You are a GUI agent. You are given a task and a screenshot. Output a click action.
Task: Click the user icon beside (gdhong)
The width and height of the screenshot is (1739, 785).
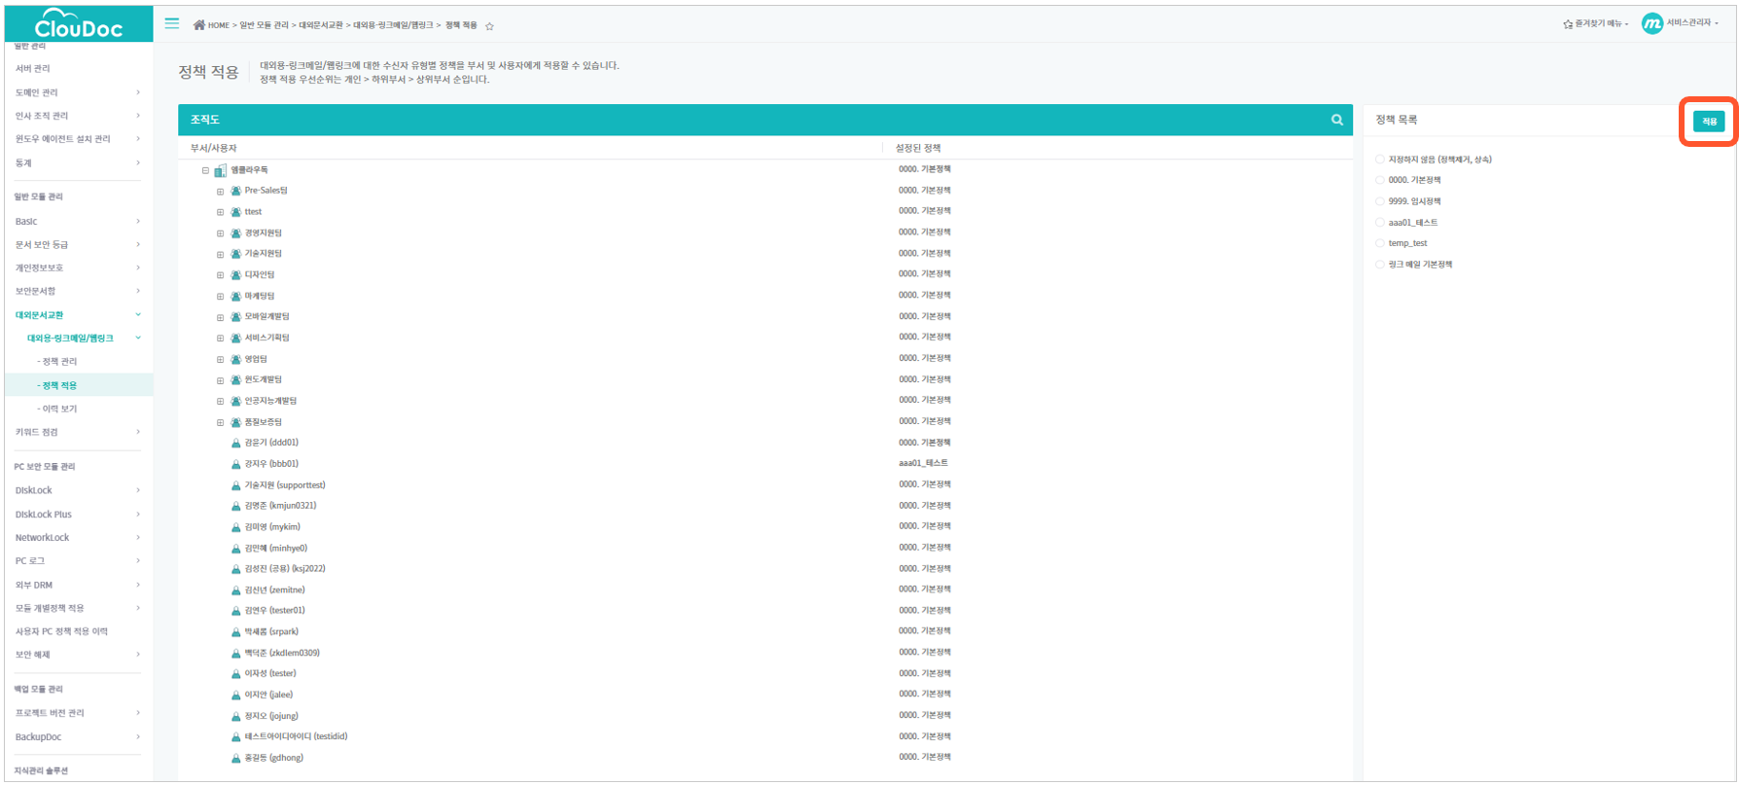(235, 758)
